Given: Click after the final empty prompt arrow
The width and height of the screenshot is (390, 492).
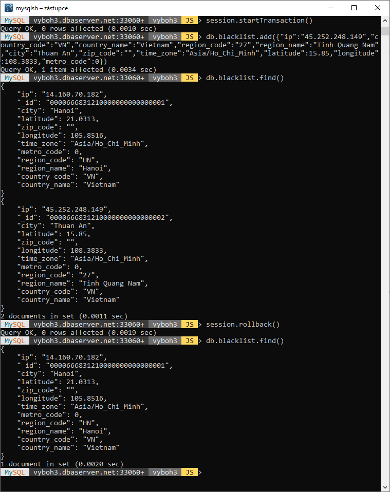Looking at the screenshot, I should [207, 472].
